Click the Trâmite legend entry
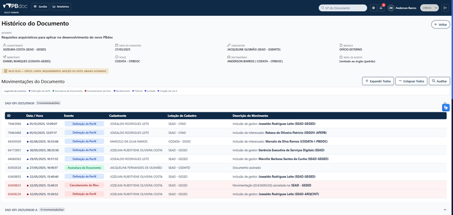Screen dimensions: 453x215 [x=138, y=91]
